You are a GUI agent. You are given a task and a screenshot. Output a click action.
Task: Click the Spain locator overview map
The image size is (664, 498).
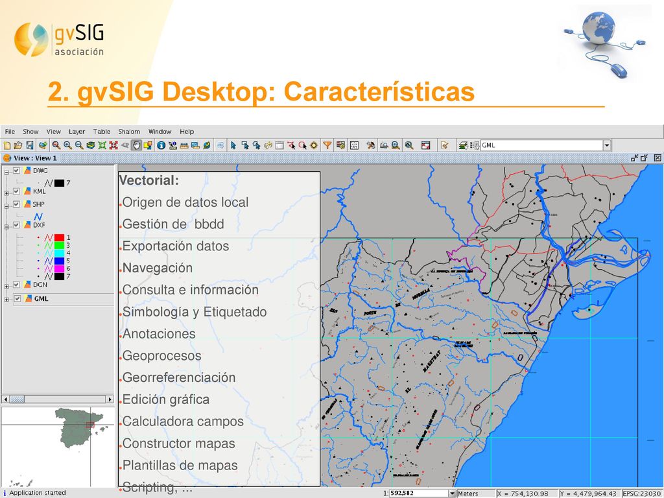point(58,447)
